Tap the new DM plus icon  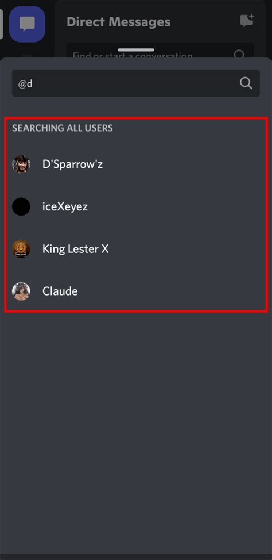click(247, 21)
